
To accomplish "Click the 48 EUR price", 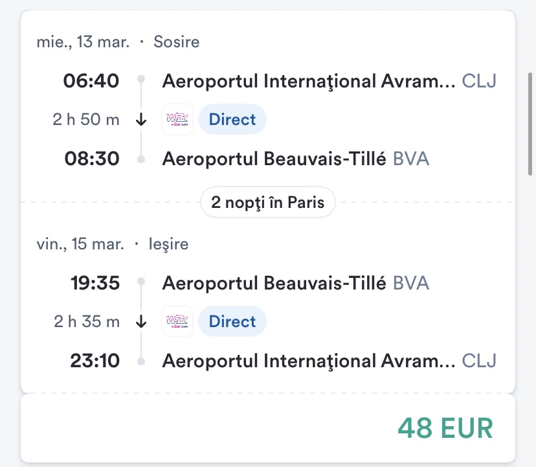I will coord(445,428).
